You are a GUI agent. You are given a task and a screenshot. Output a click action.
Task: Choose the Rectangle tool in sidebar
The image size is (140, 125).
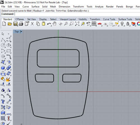(x=9, y=51)
